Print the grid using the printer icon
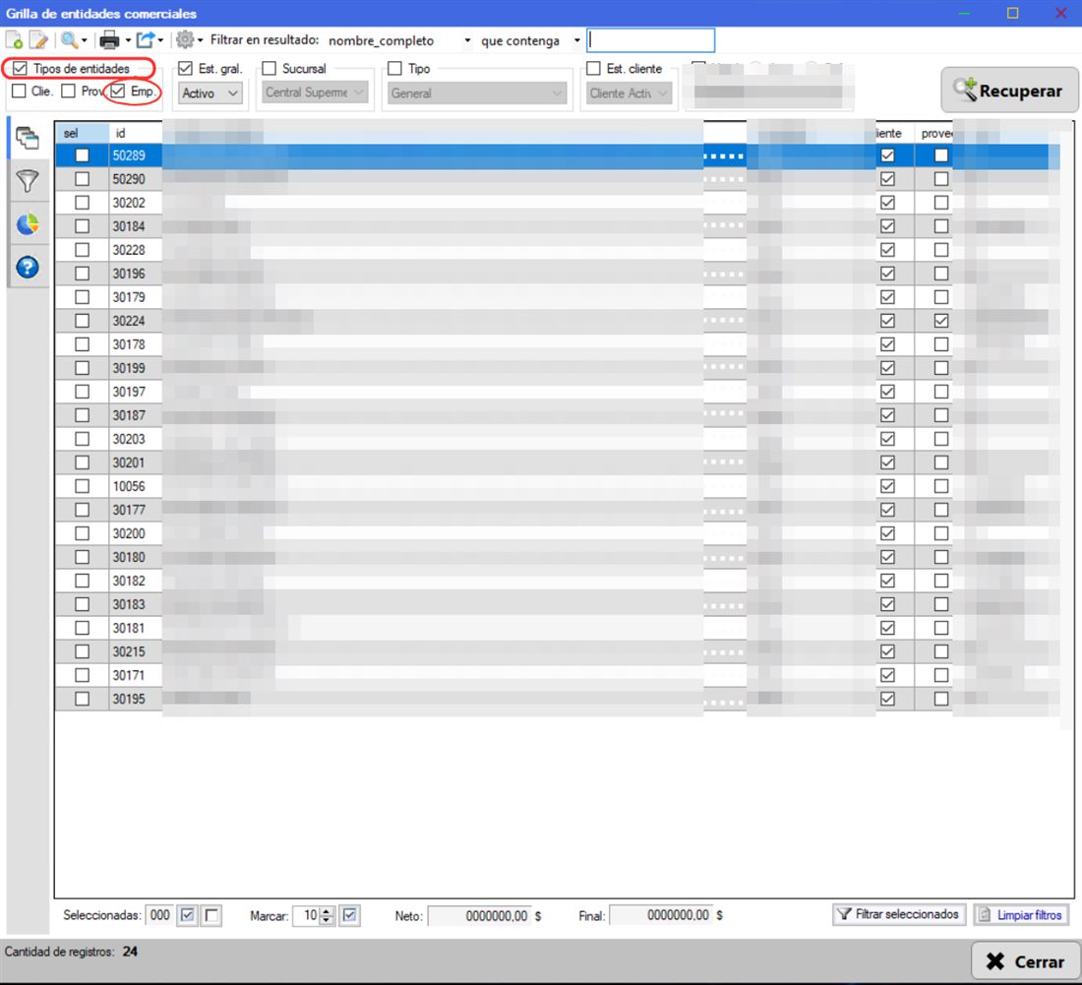The height and width of the screenshot is (985, 1082). [110, 40]
